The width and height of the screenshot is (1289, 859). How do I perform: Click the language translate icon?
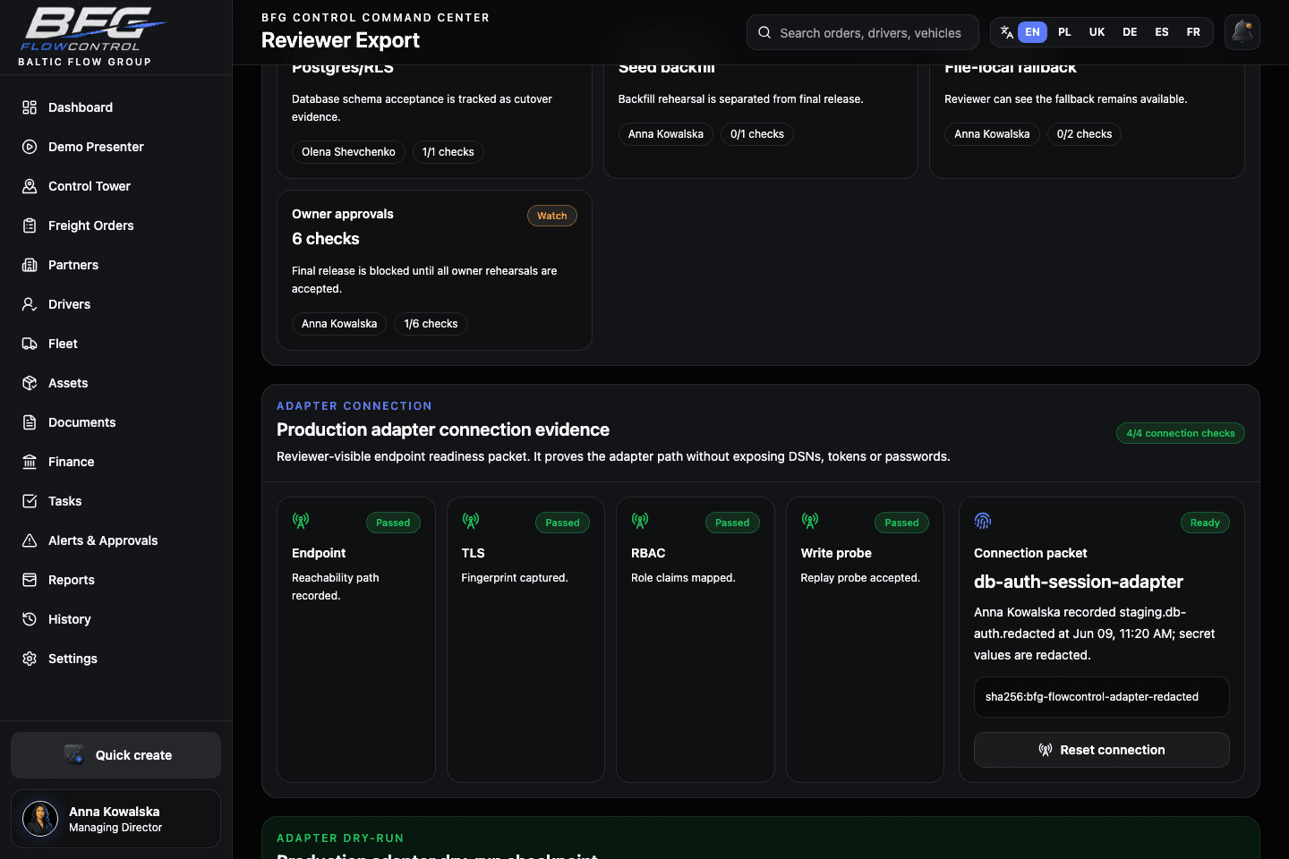tap(1006, 32)
